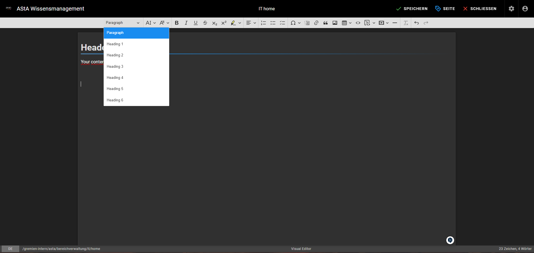Viewport: 534px width, 253px height.
Task: Collapse the Paragraph style combo box
Action: (123, 23)
